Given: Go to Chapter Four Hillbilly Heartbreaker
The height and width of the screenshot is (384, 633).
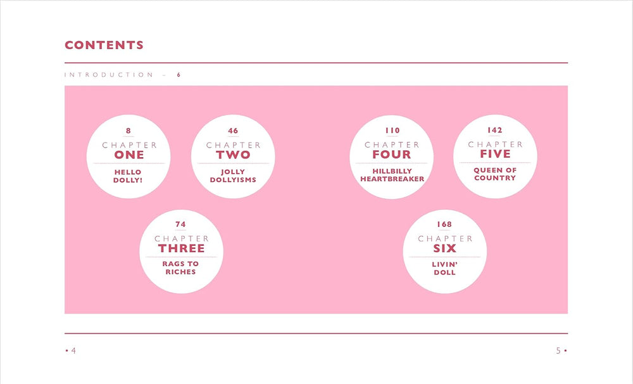Looking at the screenshot, I should (x=392, y=157).
